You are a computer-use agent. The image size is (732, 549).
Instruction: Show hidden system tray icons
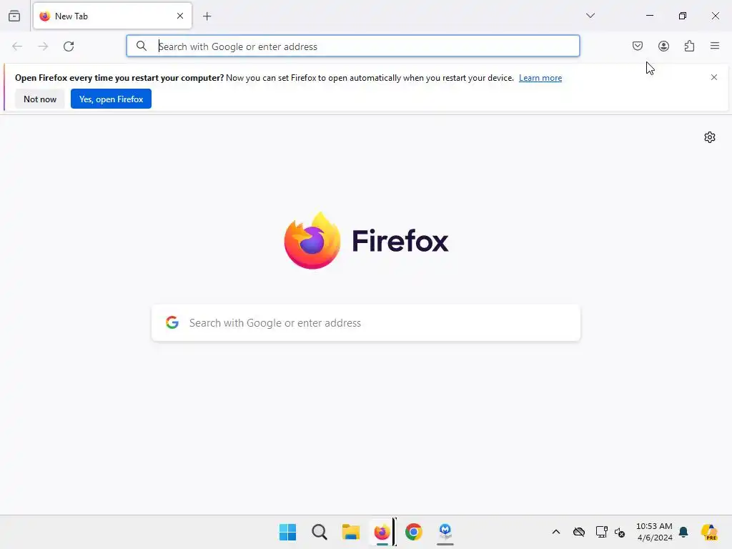[x=556, y=532]
